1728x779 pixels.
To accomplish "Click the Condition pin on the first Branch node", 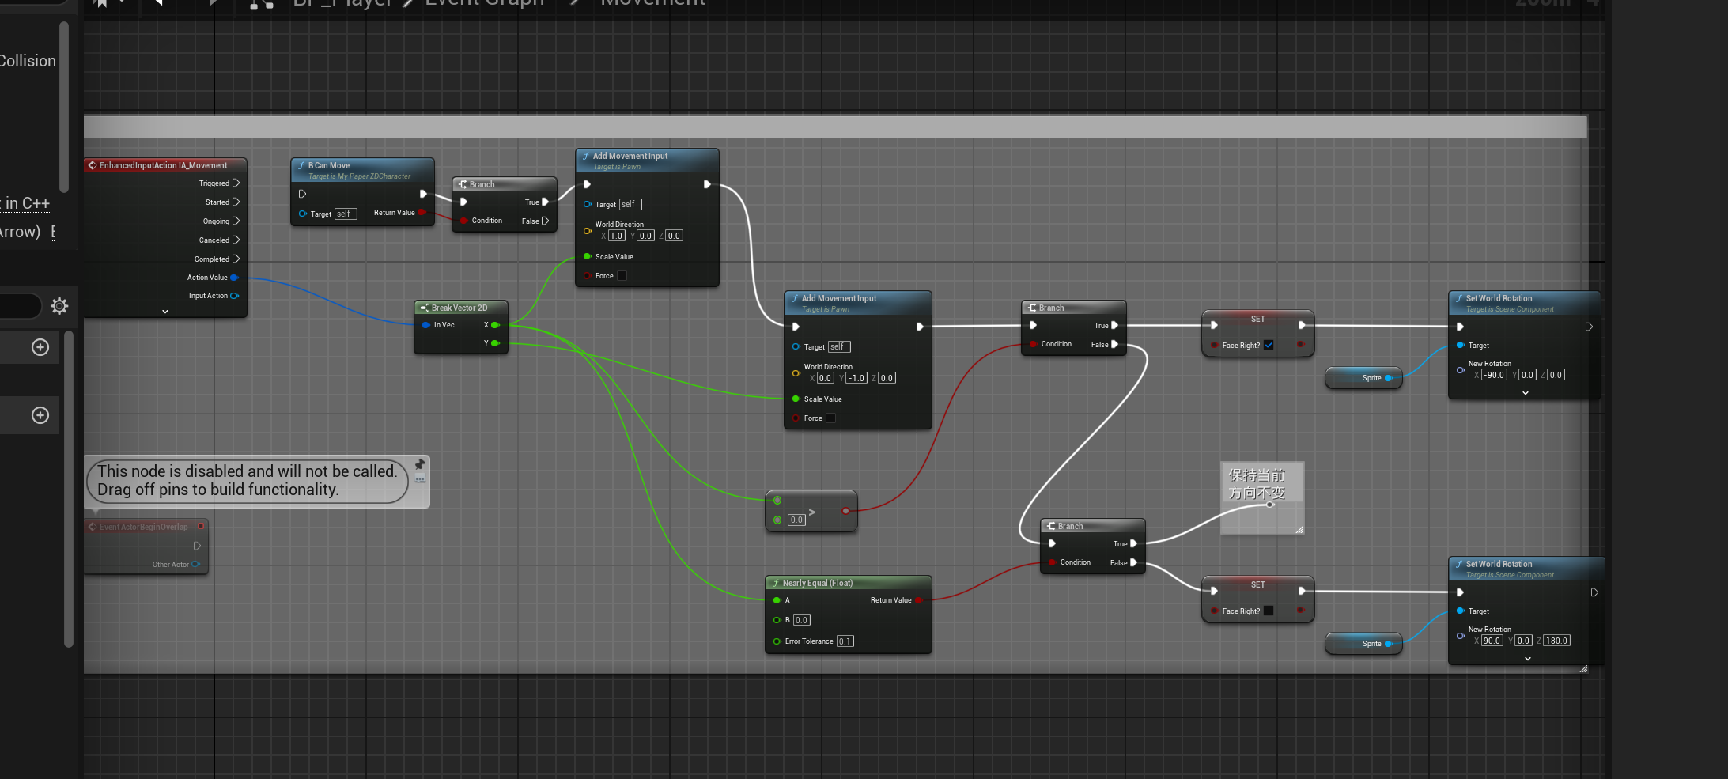I will [x=463, y=221].
